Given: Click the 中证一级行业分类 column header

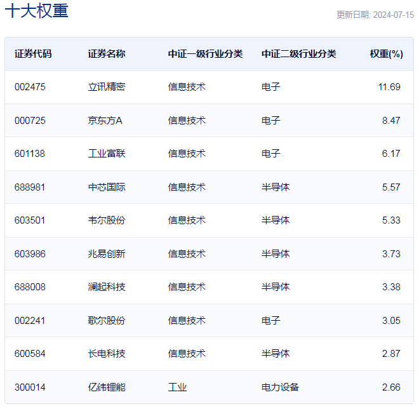Looking at the screenshot, I should tap(205, 54).
